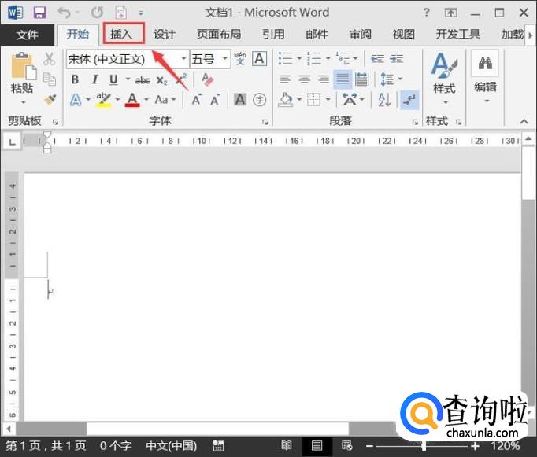Expand the Paste 粘贴 dropdown arrow
This screenshot has height=457, width=537.
click(23, 102)
